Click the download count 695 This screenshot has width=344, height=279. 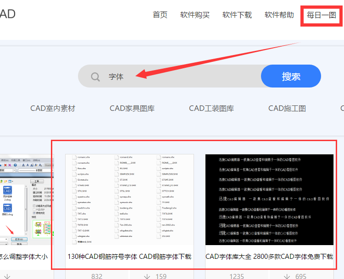[x=301, y=276]
